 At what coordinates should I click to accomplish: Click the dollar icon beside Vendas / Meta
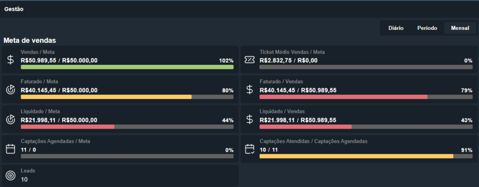[11, 60]
